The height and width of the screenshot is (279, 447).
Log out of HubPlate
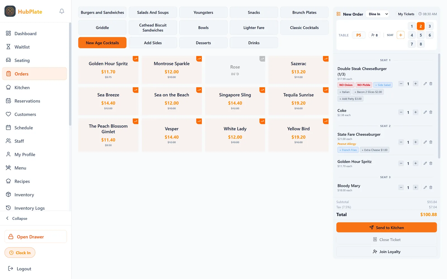coord(20,269)
